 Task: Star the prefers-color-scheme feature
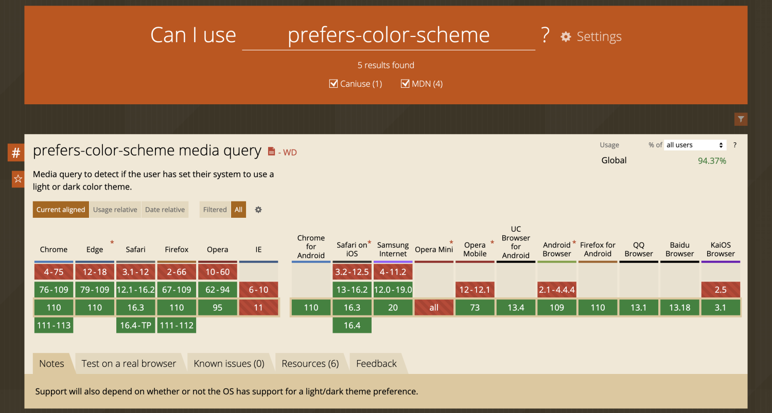pyautogui.click(x=18, y=179)
